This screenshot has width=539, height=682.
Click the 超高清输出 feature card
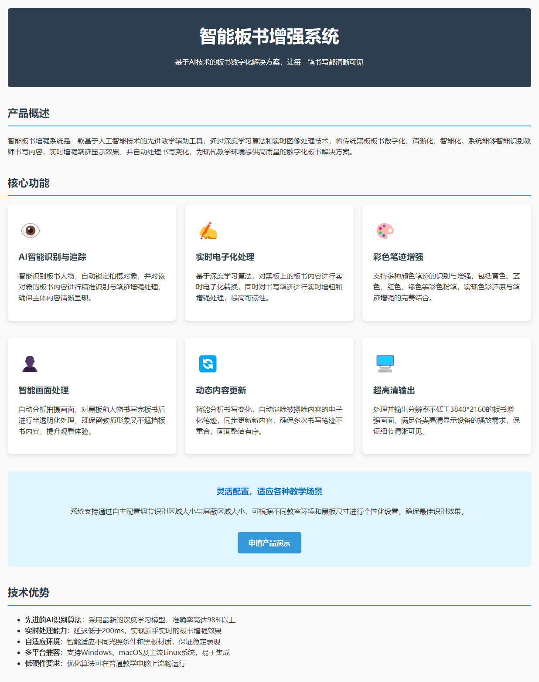pyautogui.click(x=446, y=396)
